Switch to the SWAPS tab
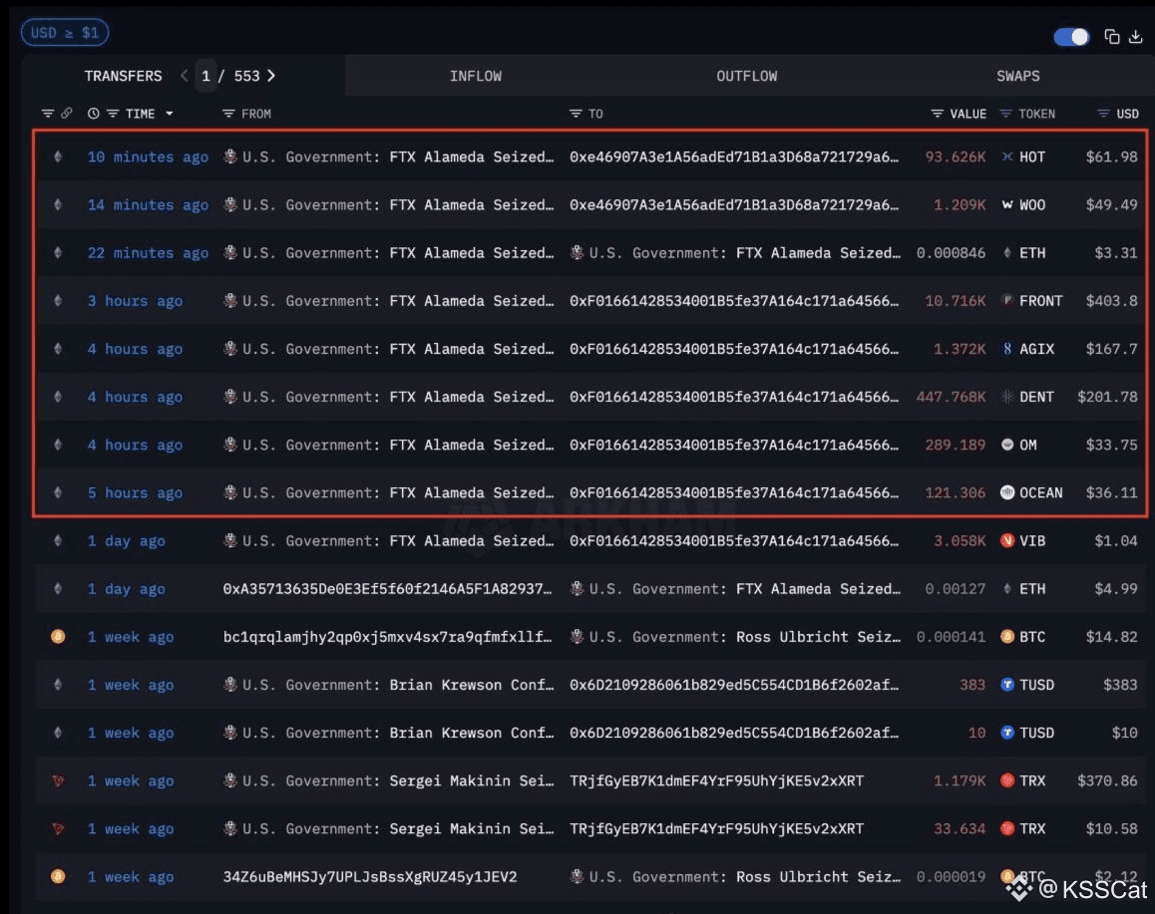Image resolution: width=1155 pixels, height=914 pixels. [1017, 76]
